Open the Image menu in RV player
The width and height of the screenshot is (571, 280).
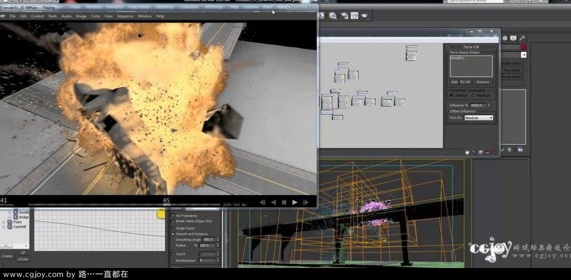point(81,16)
